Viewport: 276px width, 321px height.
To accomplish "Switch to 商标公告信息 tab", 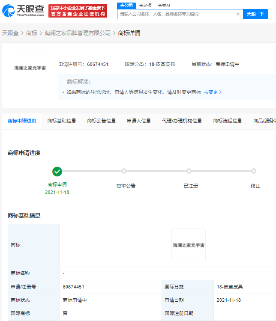I will click(x=102, y=121).
